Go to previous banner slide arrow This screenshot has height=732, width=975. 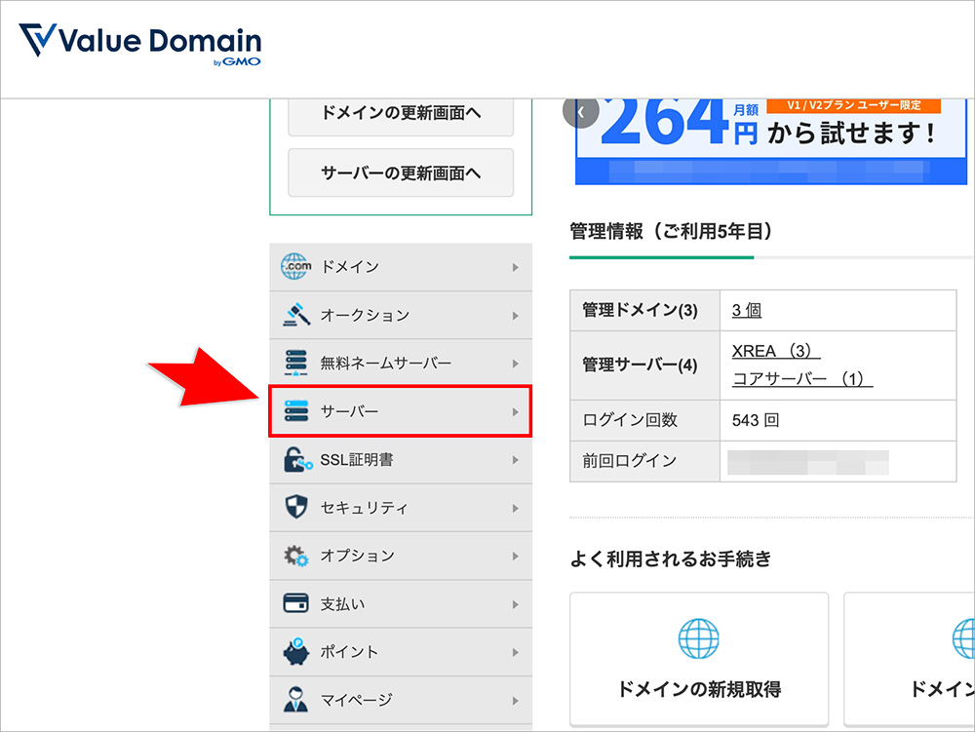(581, 112)
